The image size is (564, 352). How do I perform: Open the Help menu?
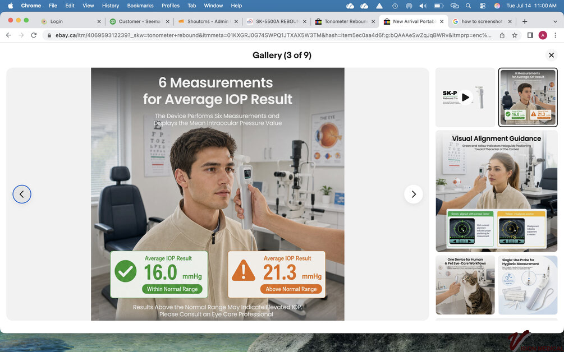click(x=236, y=6)
